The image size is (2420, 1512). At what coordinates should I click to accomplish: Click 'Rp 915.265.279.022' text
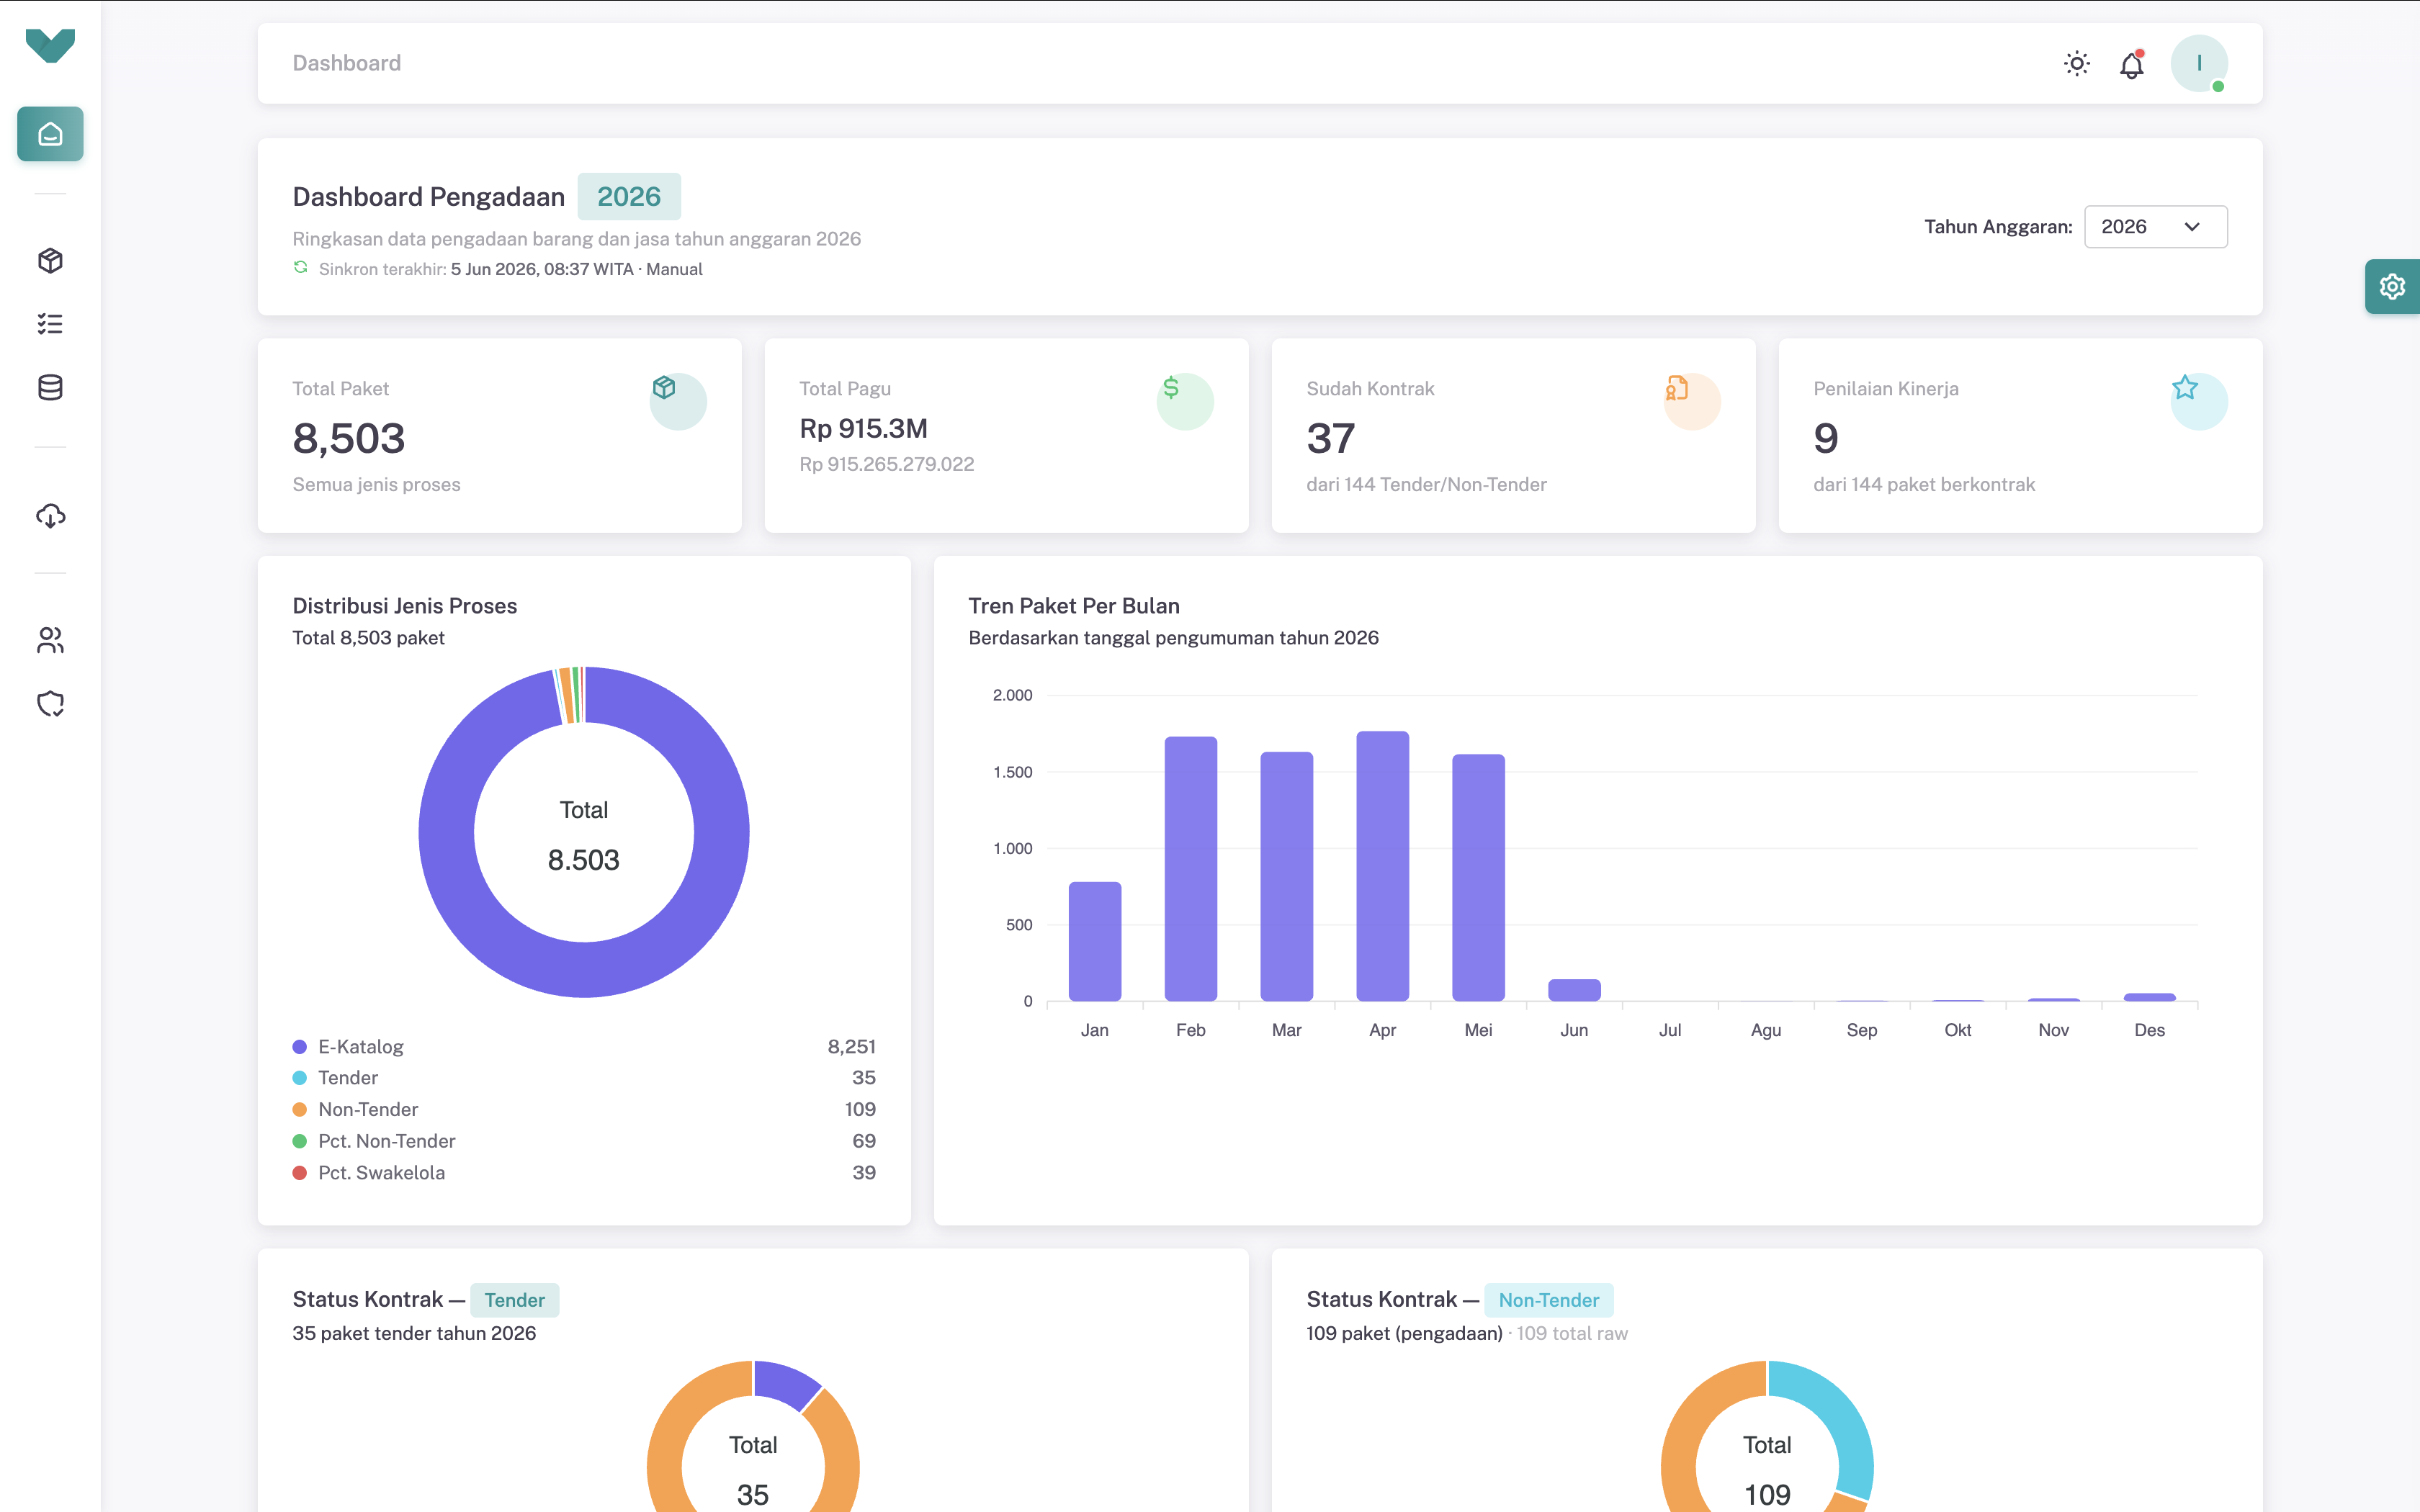point(887,464)
